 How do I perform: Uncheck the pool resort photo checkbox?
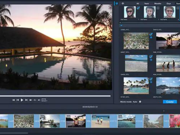coord(151,79)
